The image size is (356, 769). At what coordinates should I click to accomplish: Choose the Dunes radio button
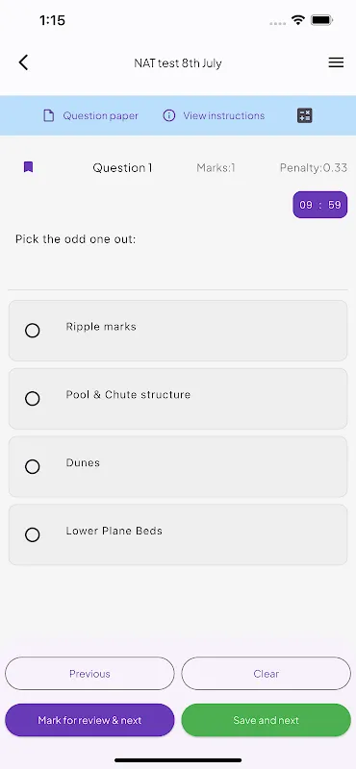pos(33,466)
